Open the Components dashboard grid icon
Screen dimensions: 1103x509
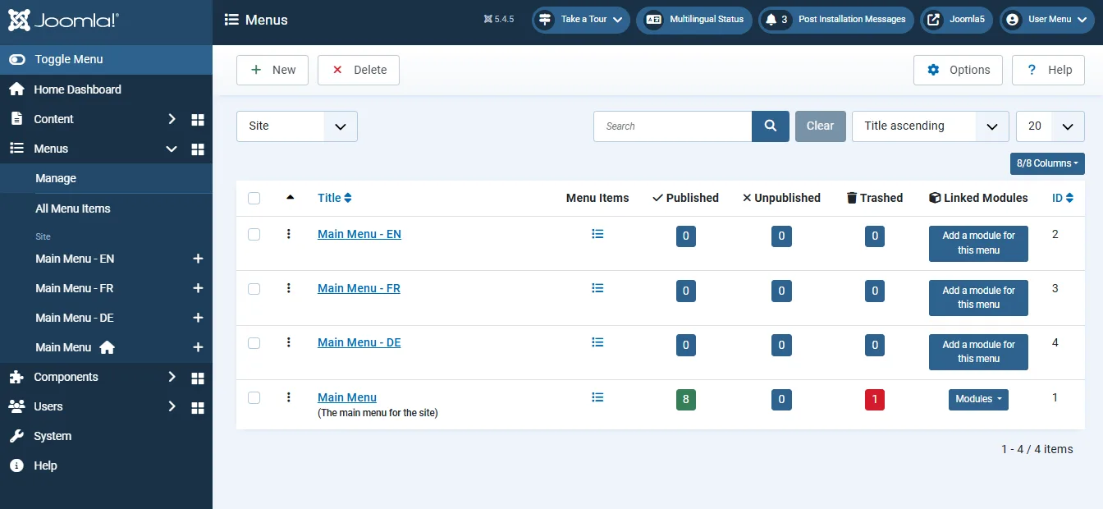click(198, 377)
